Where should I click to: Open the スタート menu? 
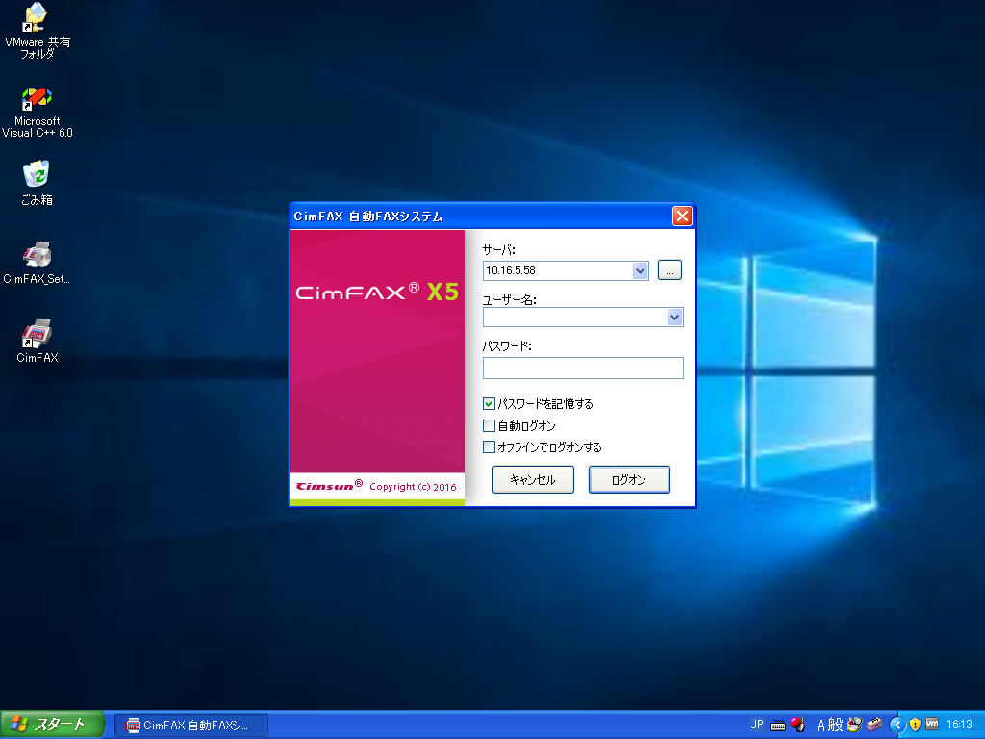52,725
